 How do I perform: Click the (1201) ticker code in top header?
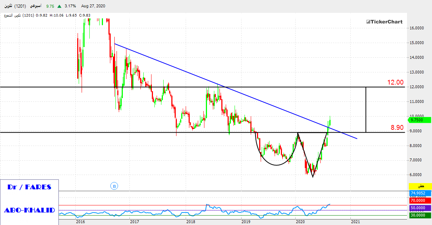point(20,6)
